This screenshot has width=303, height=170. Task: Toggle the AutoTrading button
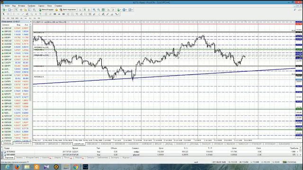tap(68, 9)
